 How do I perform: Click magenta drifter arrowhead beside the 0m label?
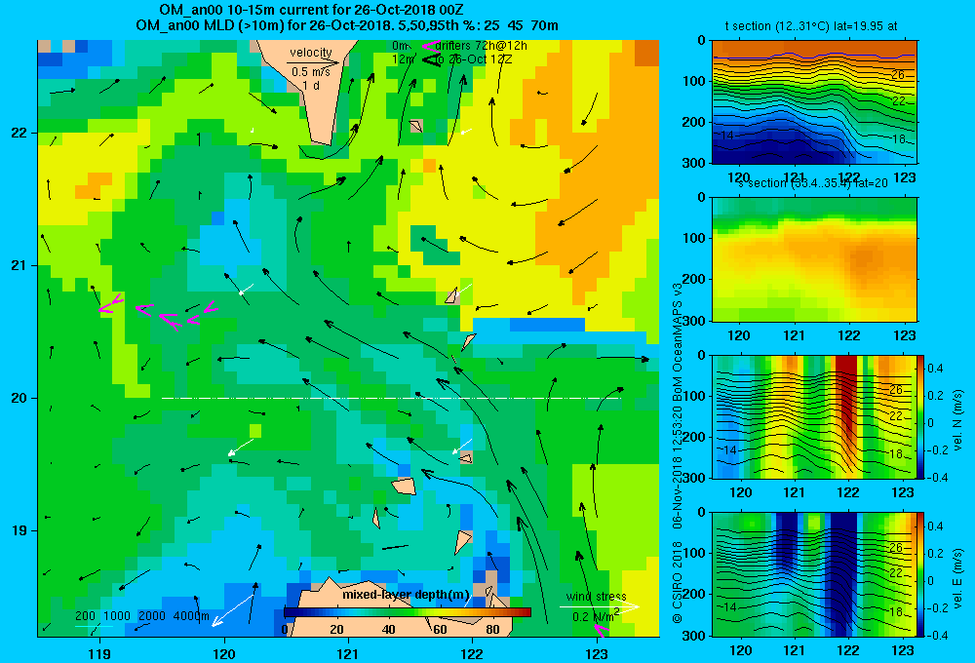tap(430, 46)
